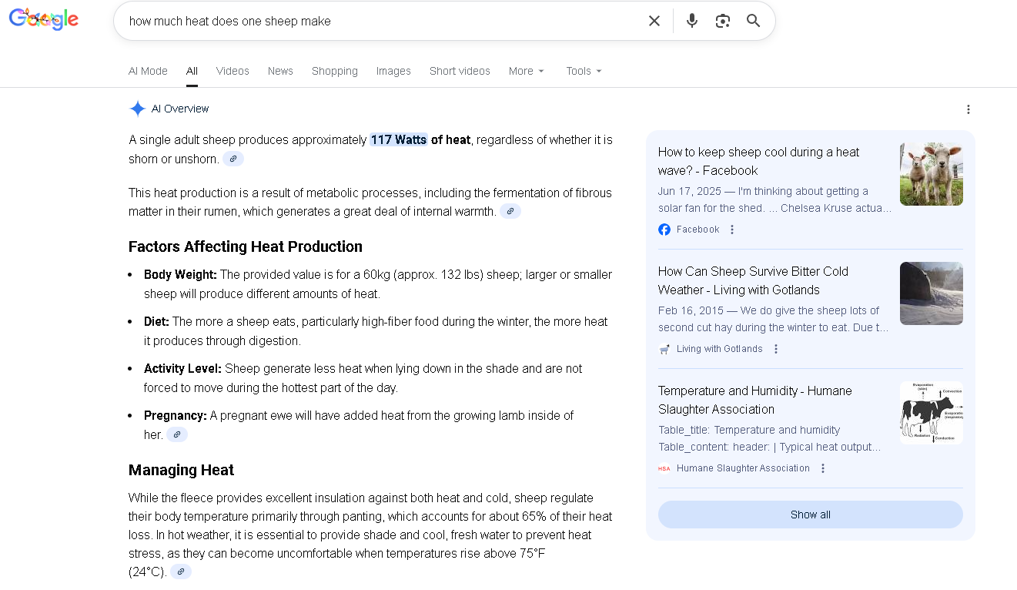Open search by image camera icon
This screenshot has height=590, width=1017.
click(x=722, y=21)
